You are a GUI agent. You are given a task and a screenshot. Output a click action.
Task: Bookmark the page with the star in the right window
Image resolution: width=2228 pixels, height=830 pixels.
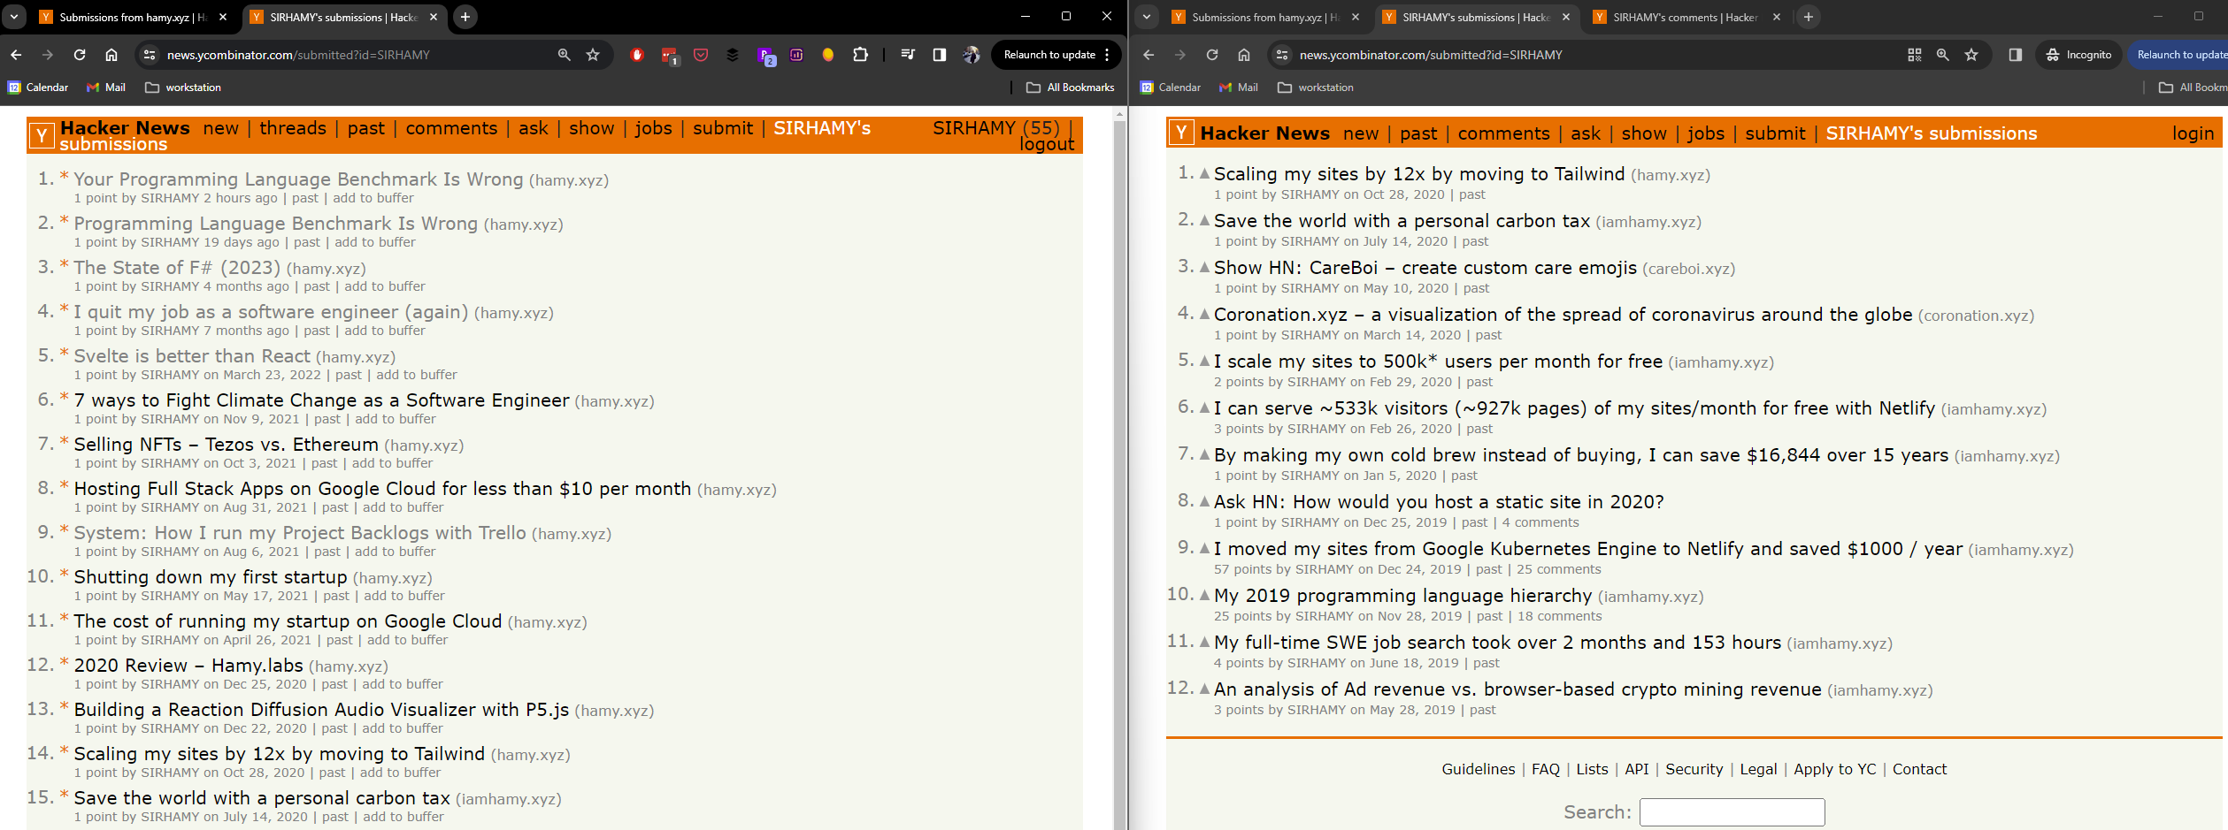[x=1971, y=55]
